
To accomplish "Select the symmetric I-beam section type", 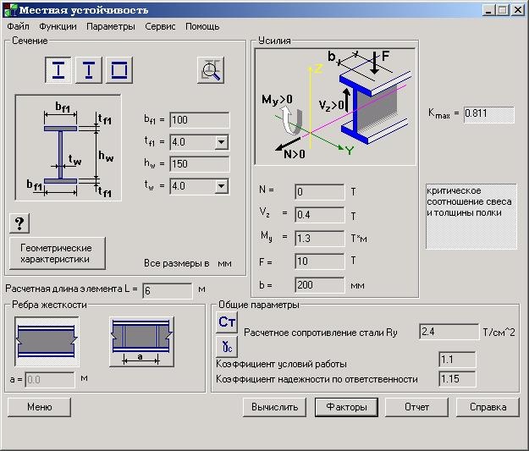I will point(58,69).
